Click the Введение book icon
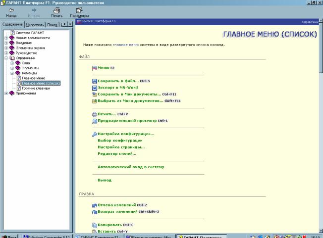 coord(12,43)
